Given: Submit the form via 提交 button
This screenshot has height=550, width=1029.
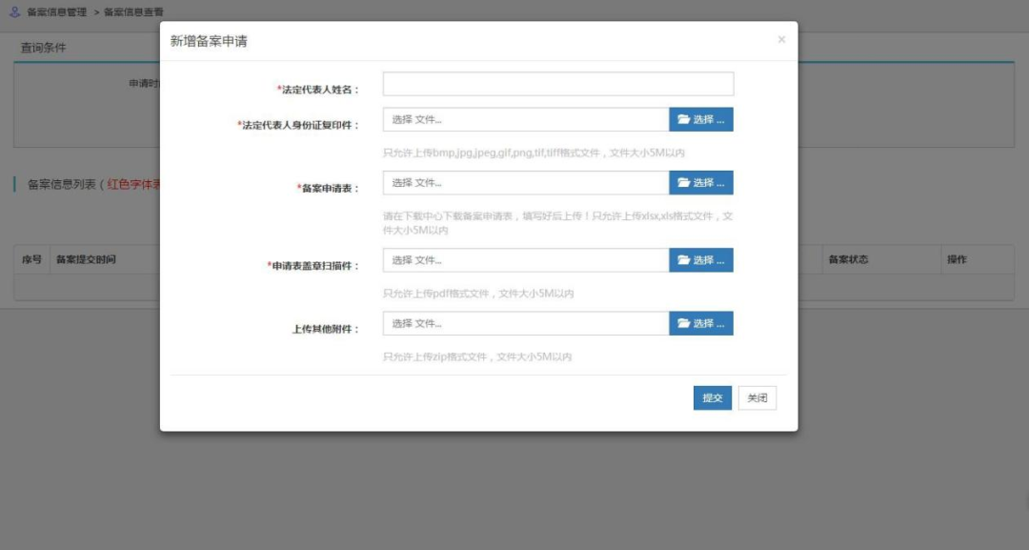Looking at the screenshot, I should pyautogui.click(x=712, y=397).
